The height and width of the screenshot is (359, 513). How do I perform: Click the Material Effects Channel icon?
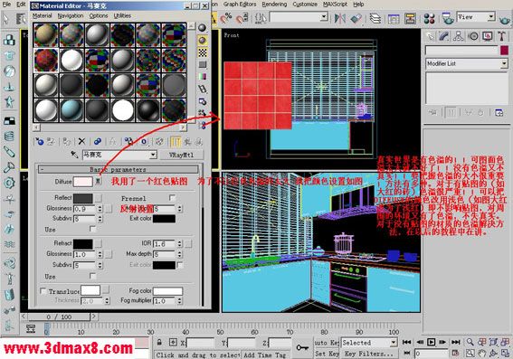click(144, 142)
